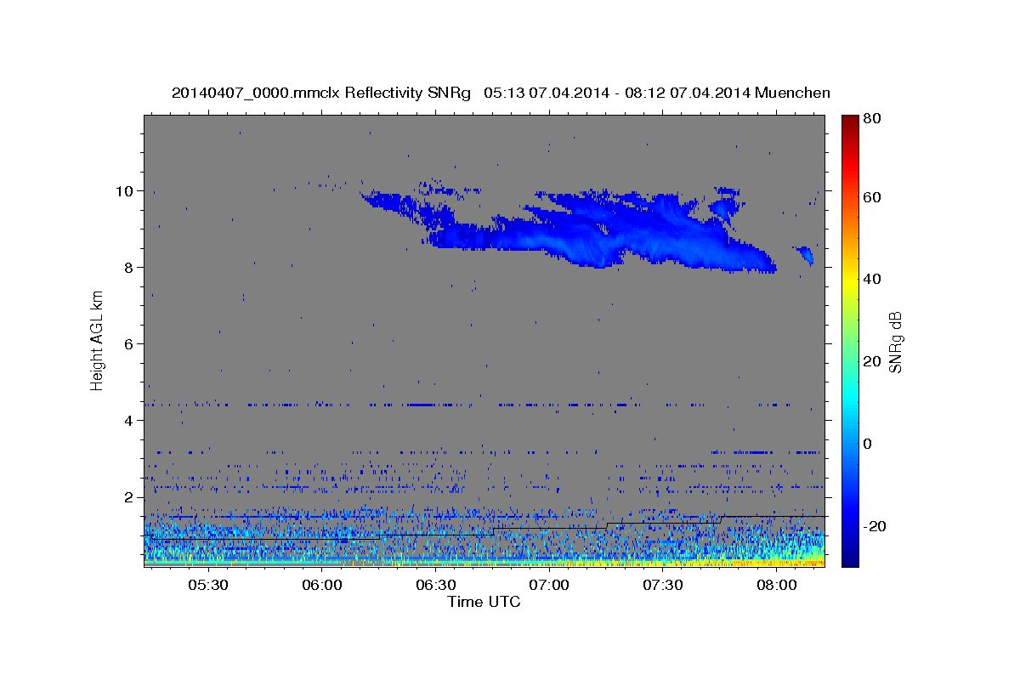The image size is (1020, 680).
Task: Click the 05:30 time tick label
Action: [x=207, y=585]
